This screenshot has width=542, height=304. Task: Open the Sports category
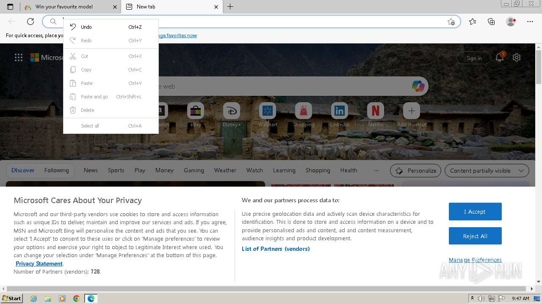[116, 170]
